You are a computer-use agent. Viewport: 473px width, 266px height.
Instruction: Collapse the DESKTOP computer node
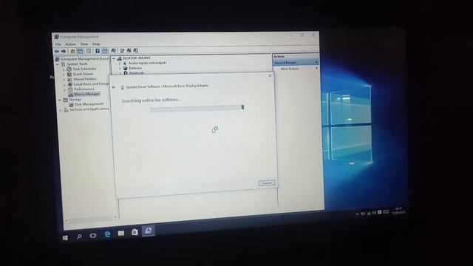[x=114, y=58]
